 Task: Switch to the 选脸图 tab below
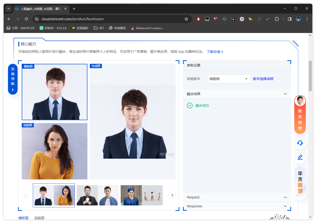(39, 218)
